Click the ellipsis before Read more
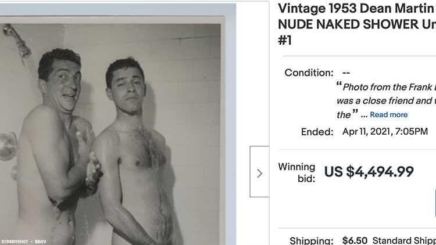The width and height of the screenshot is (436, 245). pos(364,115)
